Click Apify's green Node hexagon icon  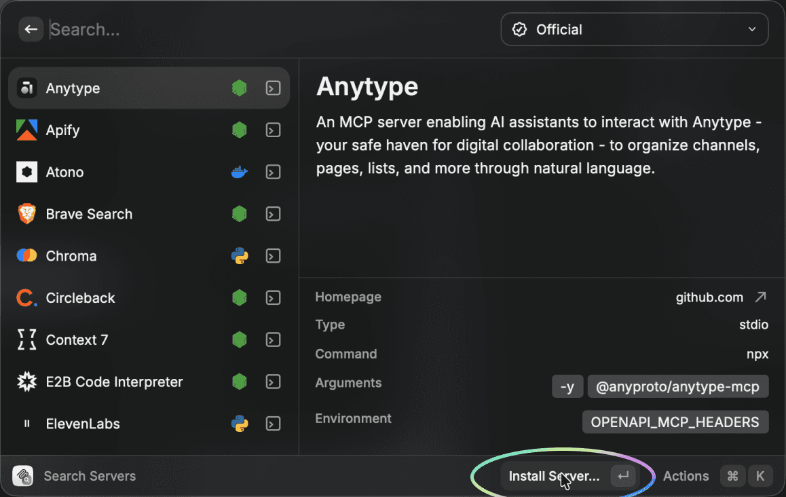[240, 130]
